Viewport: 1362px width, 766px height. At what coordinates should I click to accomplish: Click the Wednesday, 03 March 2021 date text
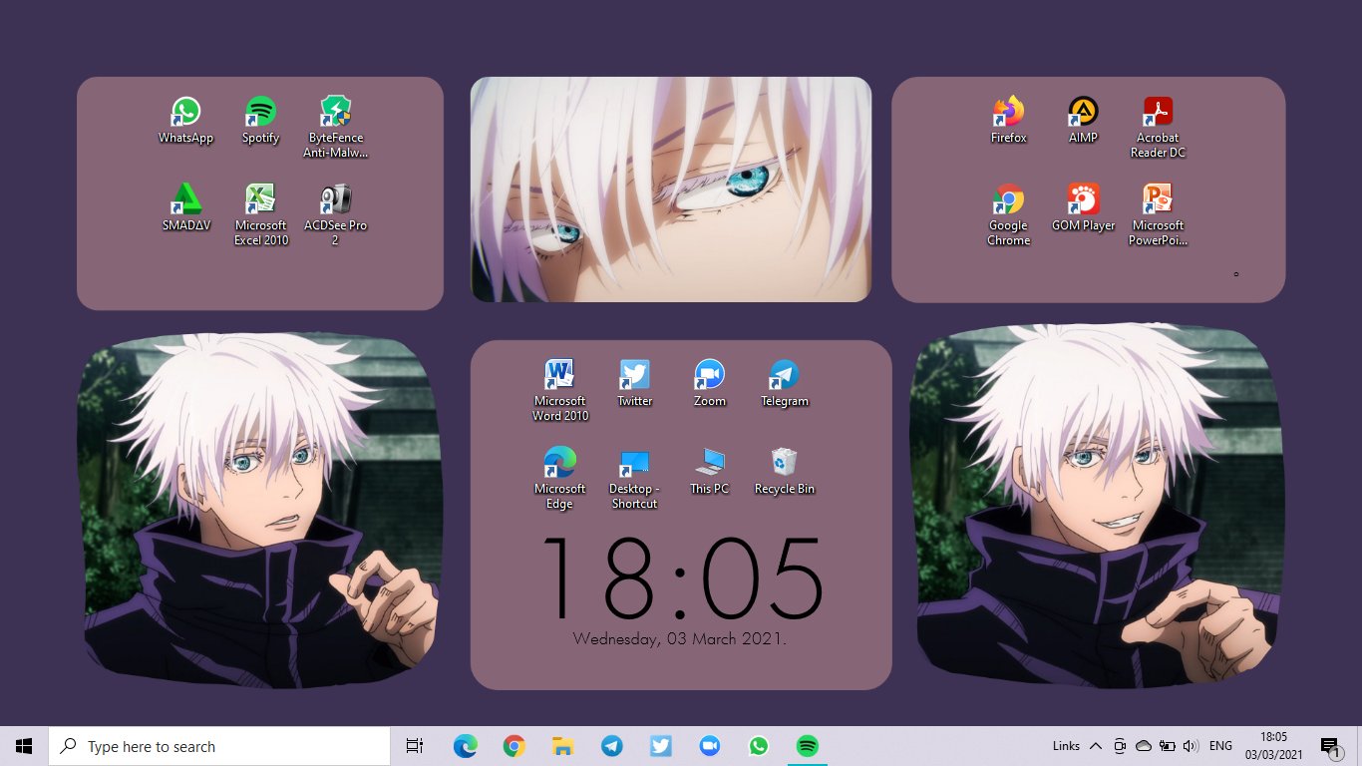(x=680, y=639)
